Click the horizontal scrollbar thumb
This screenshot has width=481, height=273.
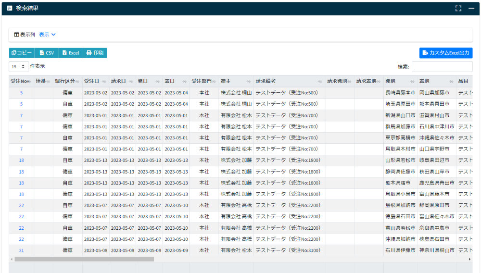tap(84, 259)
